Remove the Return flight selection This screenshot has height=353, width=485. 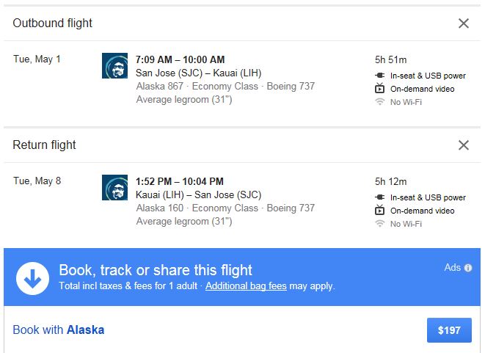(x=464, y=145)
